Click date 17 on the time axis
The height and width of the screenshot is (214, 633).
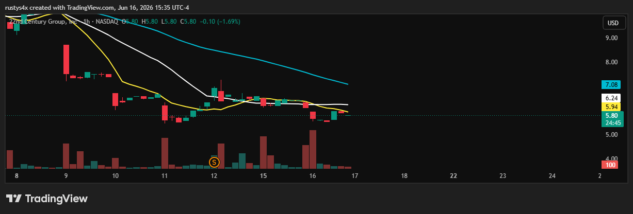pyautogui.click(x=355, y=176)
